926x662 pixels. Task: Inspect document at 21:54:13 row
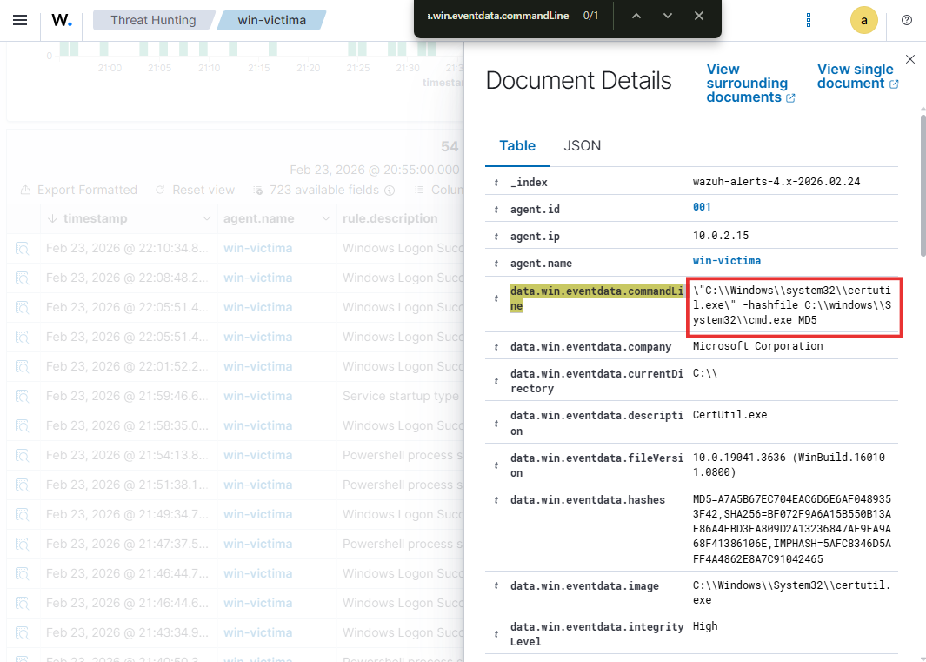[23, 455]
